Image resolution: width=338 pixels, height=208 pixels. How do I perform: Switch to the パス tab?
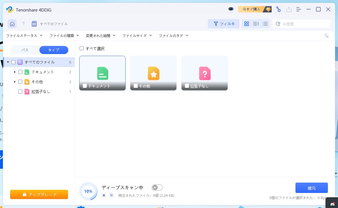tap(25, 50)
